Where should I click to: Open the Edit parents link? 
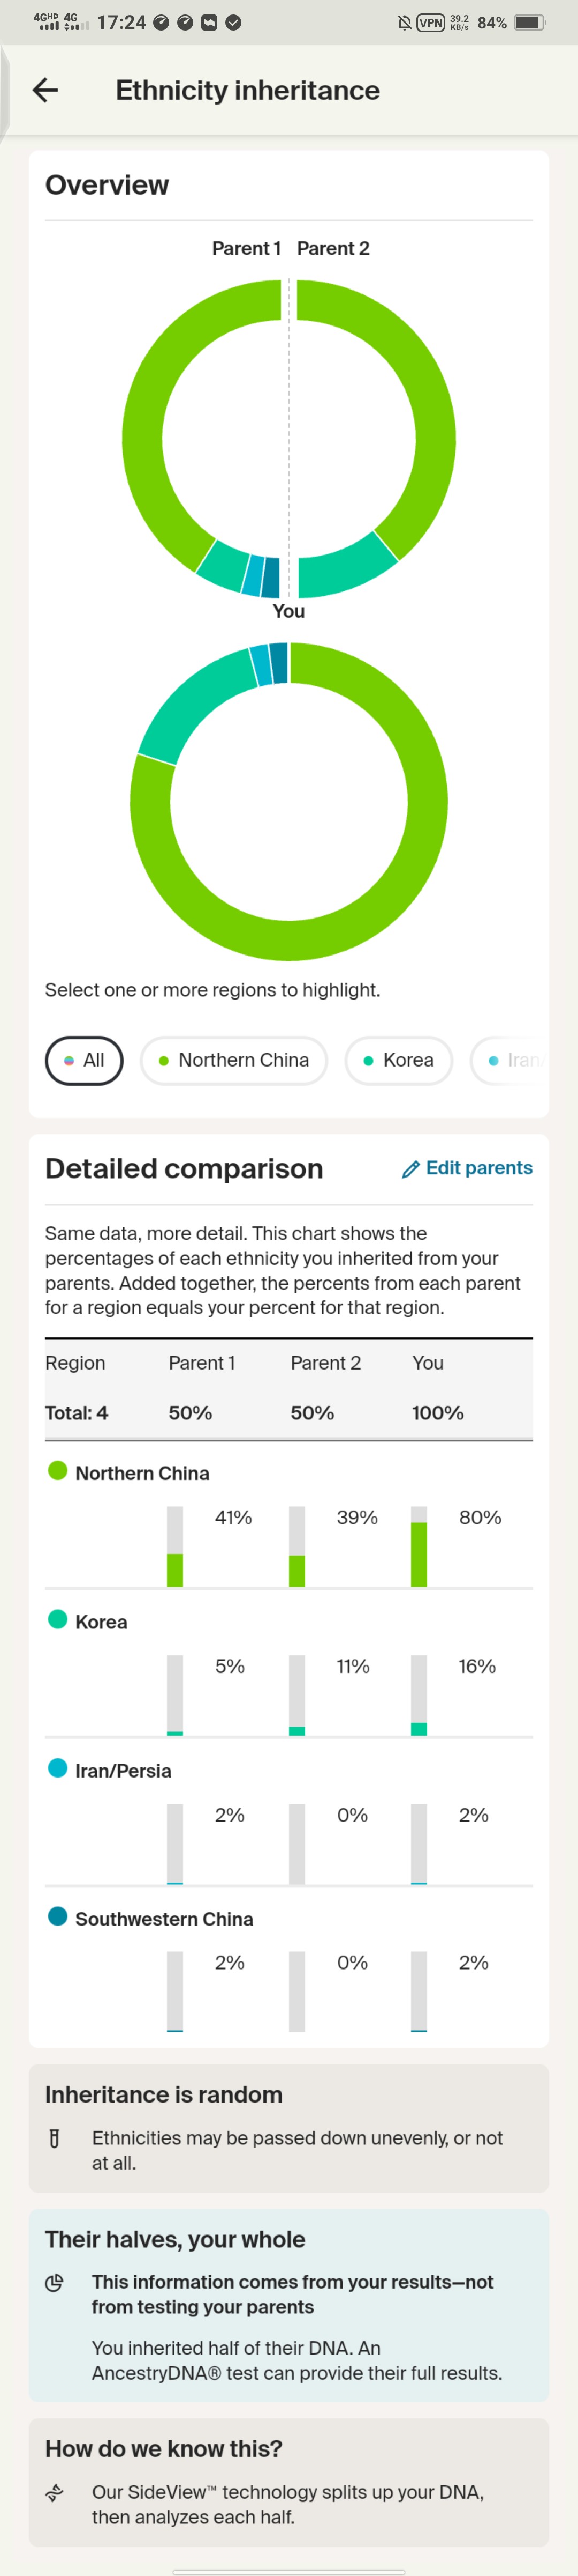(x=467, y=1168)
